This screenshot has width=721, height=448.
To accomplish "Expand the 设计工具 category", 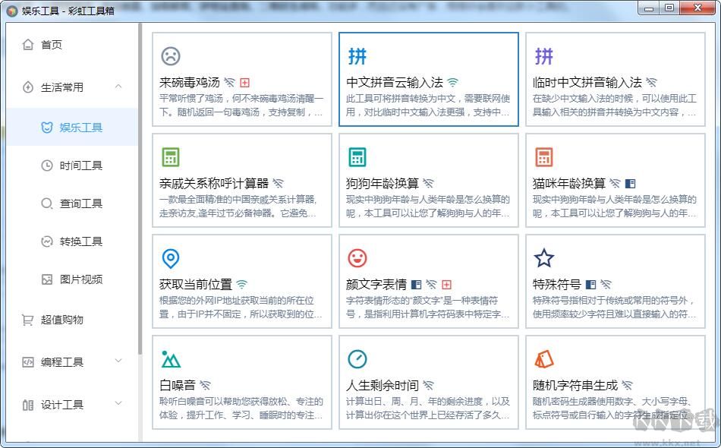I will click(118, 405).
